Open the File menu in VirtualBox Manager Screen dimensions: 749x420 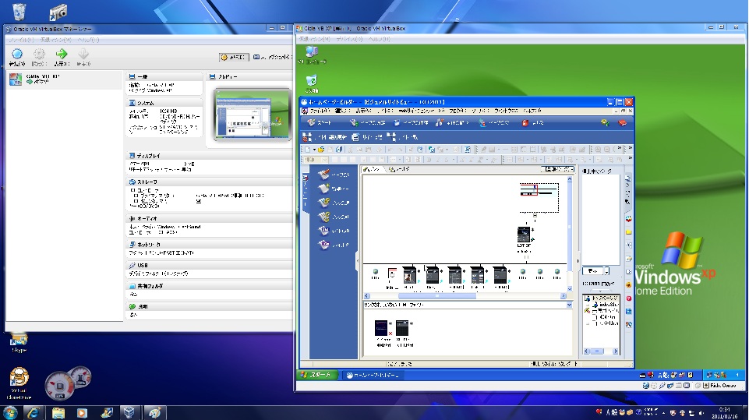[20, 39]
